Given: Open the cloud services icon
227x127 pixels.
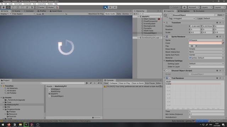Looking at the screenshot, I should [x=184, y=7].
